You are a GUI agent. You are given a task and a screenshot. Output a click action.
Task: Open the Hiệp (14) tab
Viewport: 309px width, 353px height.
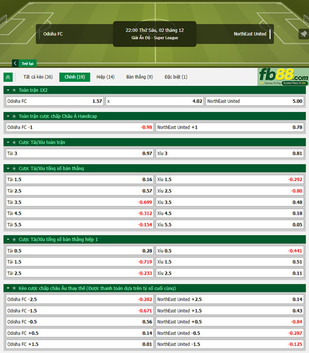coord(105,77)
